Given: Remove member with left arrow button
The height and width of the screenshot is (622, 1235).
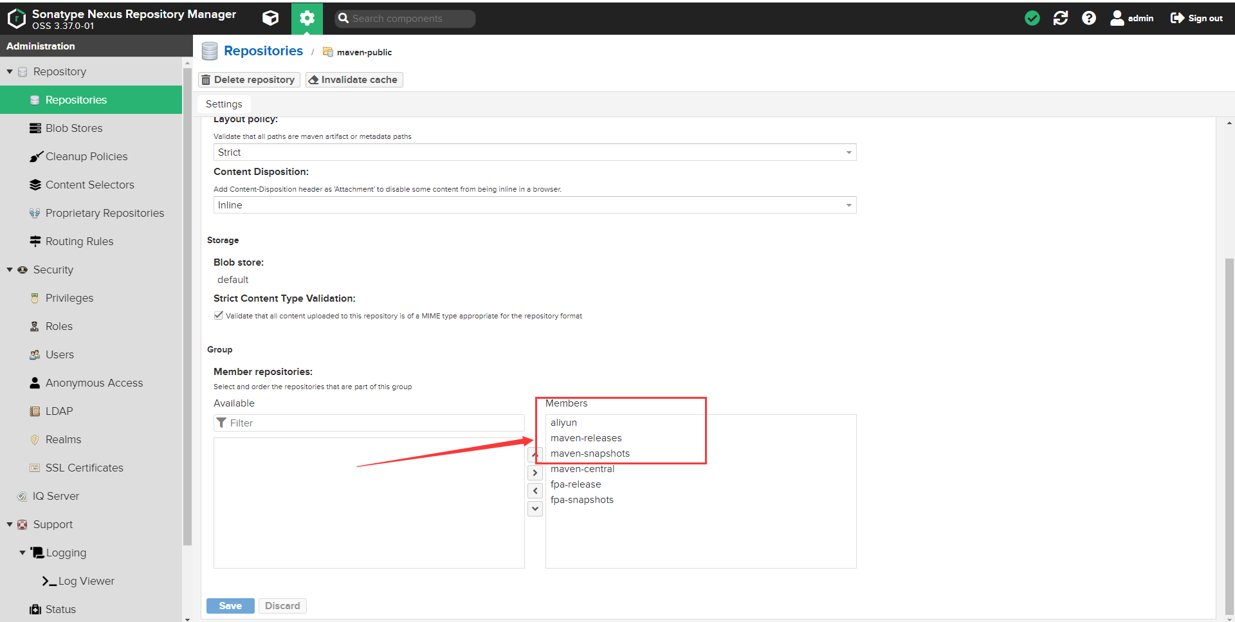Looking at the screenshot, I should 535,491.
